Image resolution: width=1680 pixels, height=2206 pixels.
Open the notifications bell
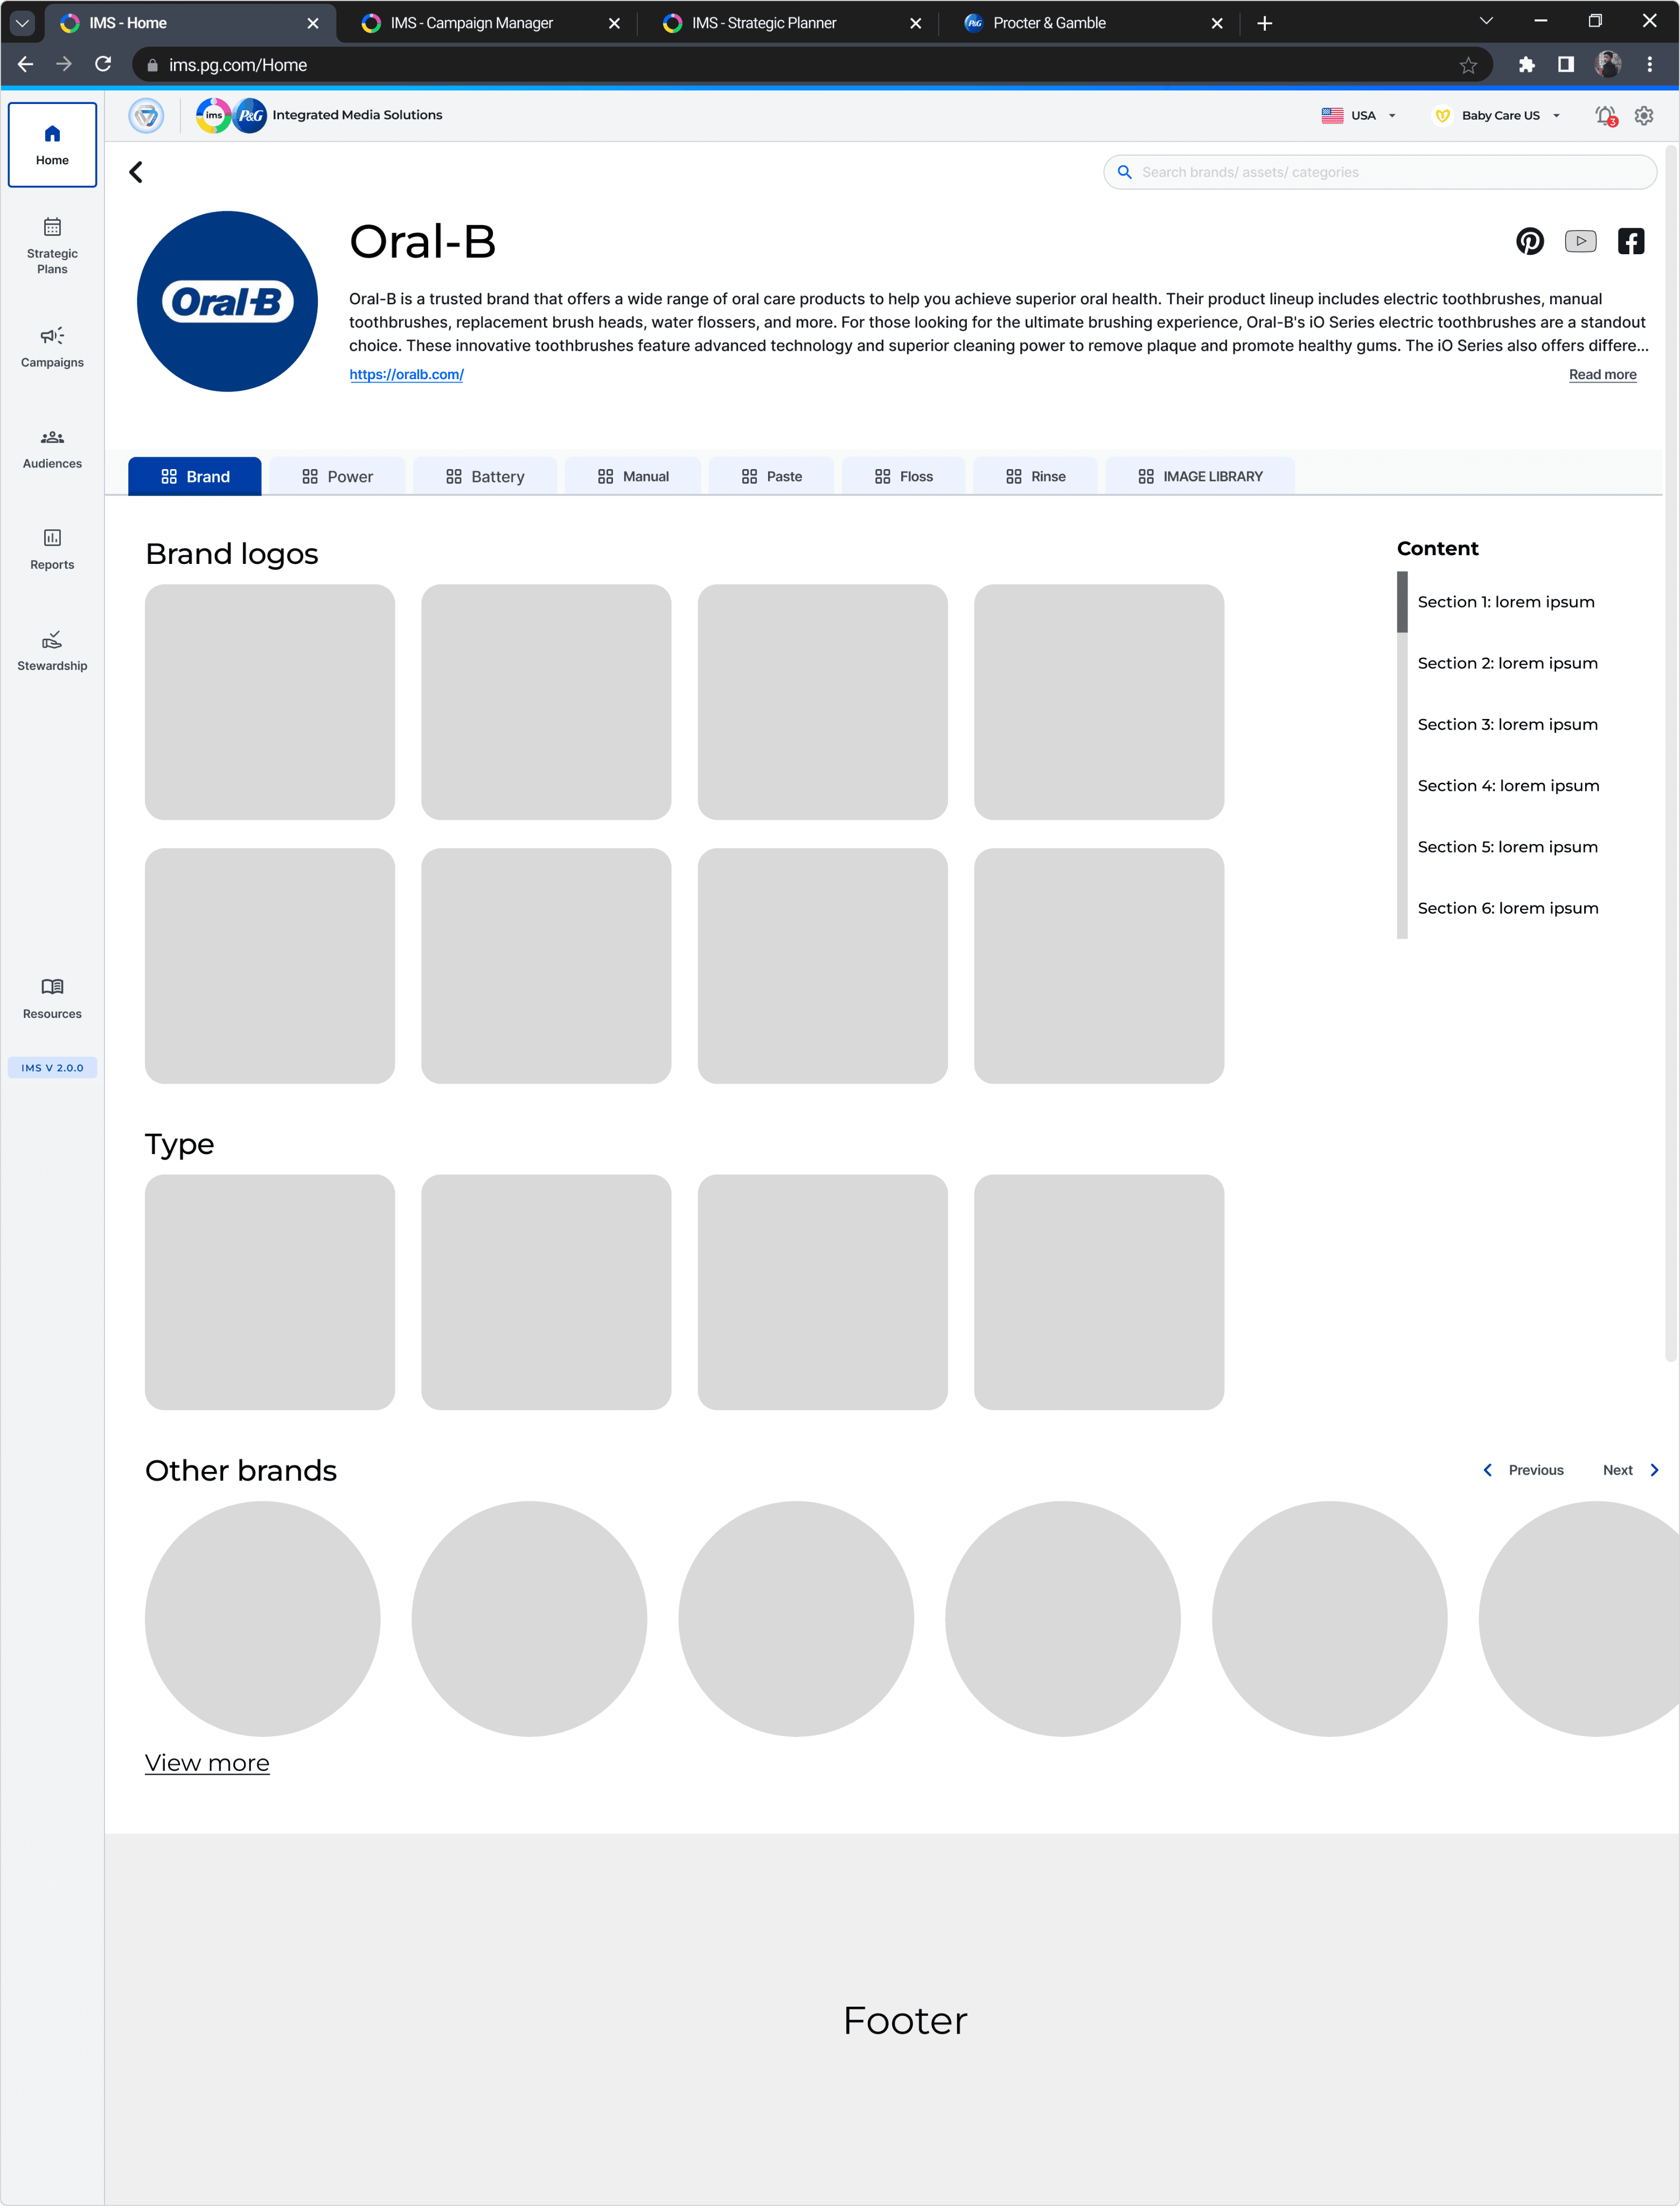click(1605, 116)
